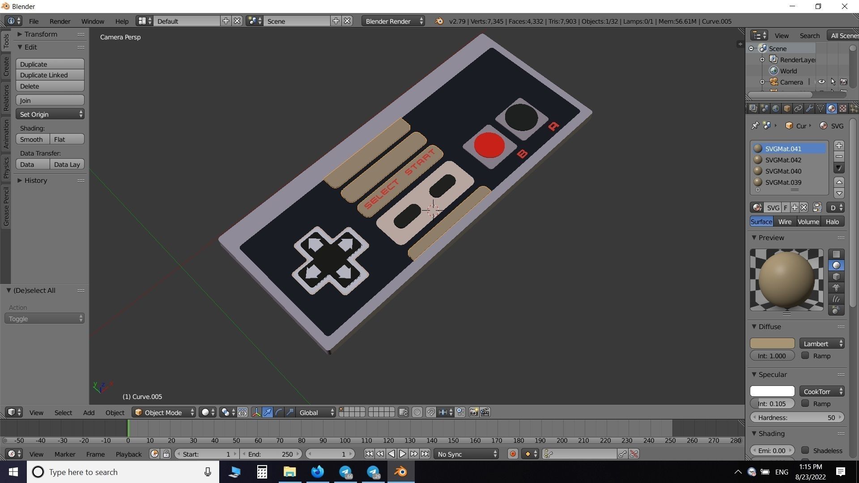The height and width of the screenshot is (483, 859).
Task: Enable the Shadeless checkbox
Action: (805, 450)
